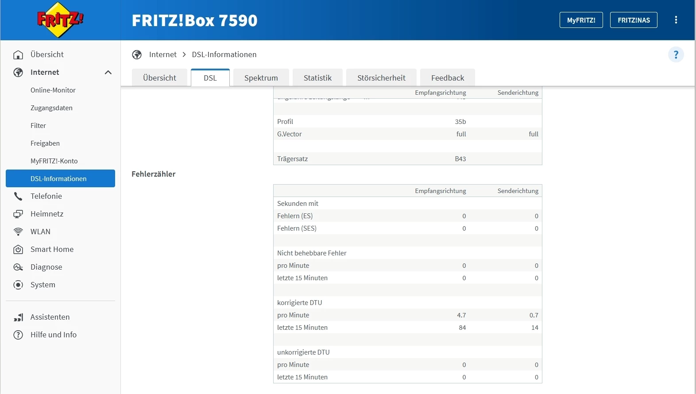Open the Heimnetz menu
The height and width of the screenshot is (394, 696).
(60, 214)
